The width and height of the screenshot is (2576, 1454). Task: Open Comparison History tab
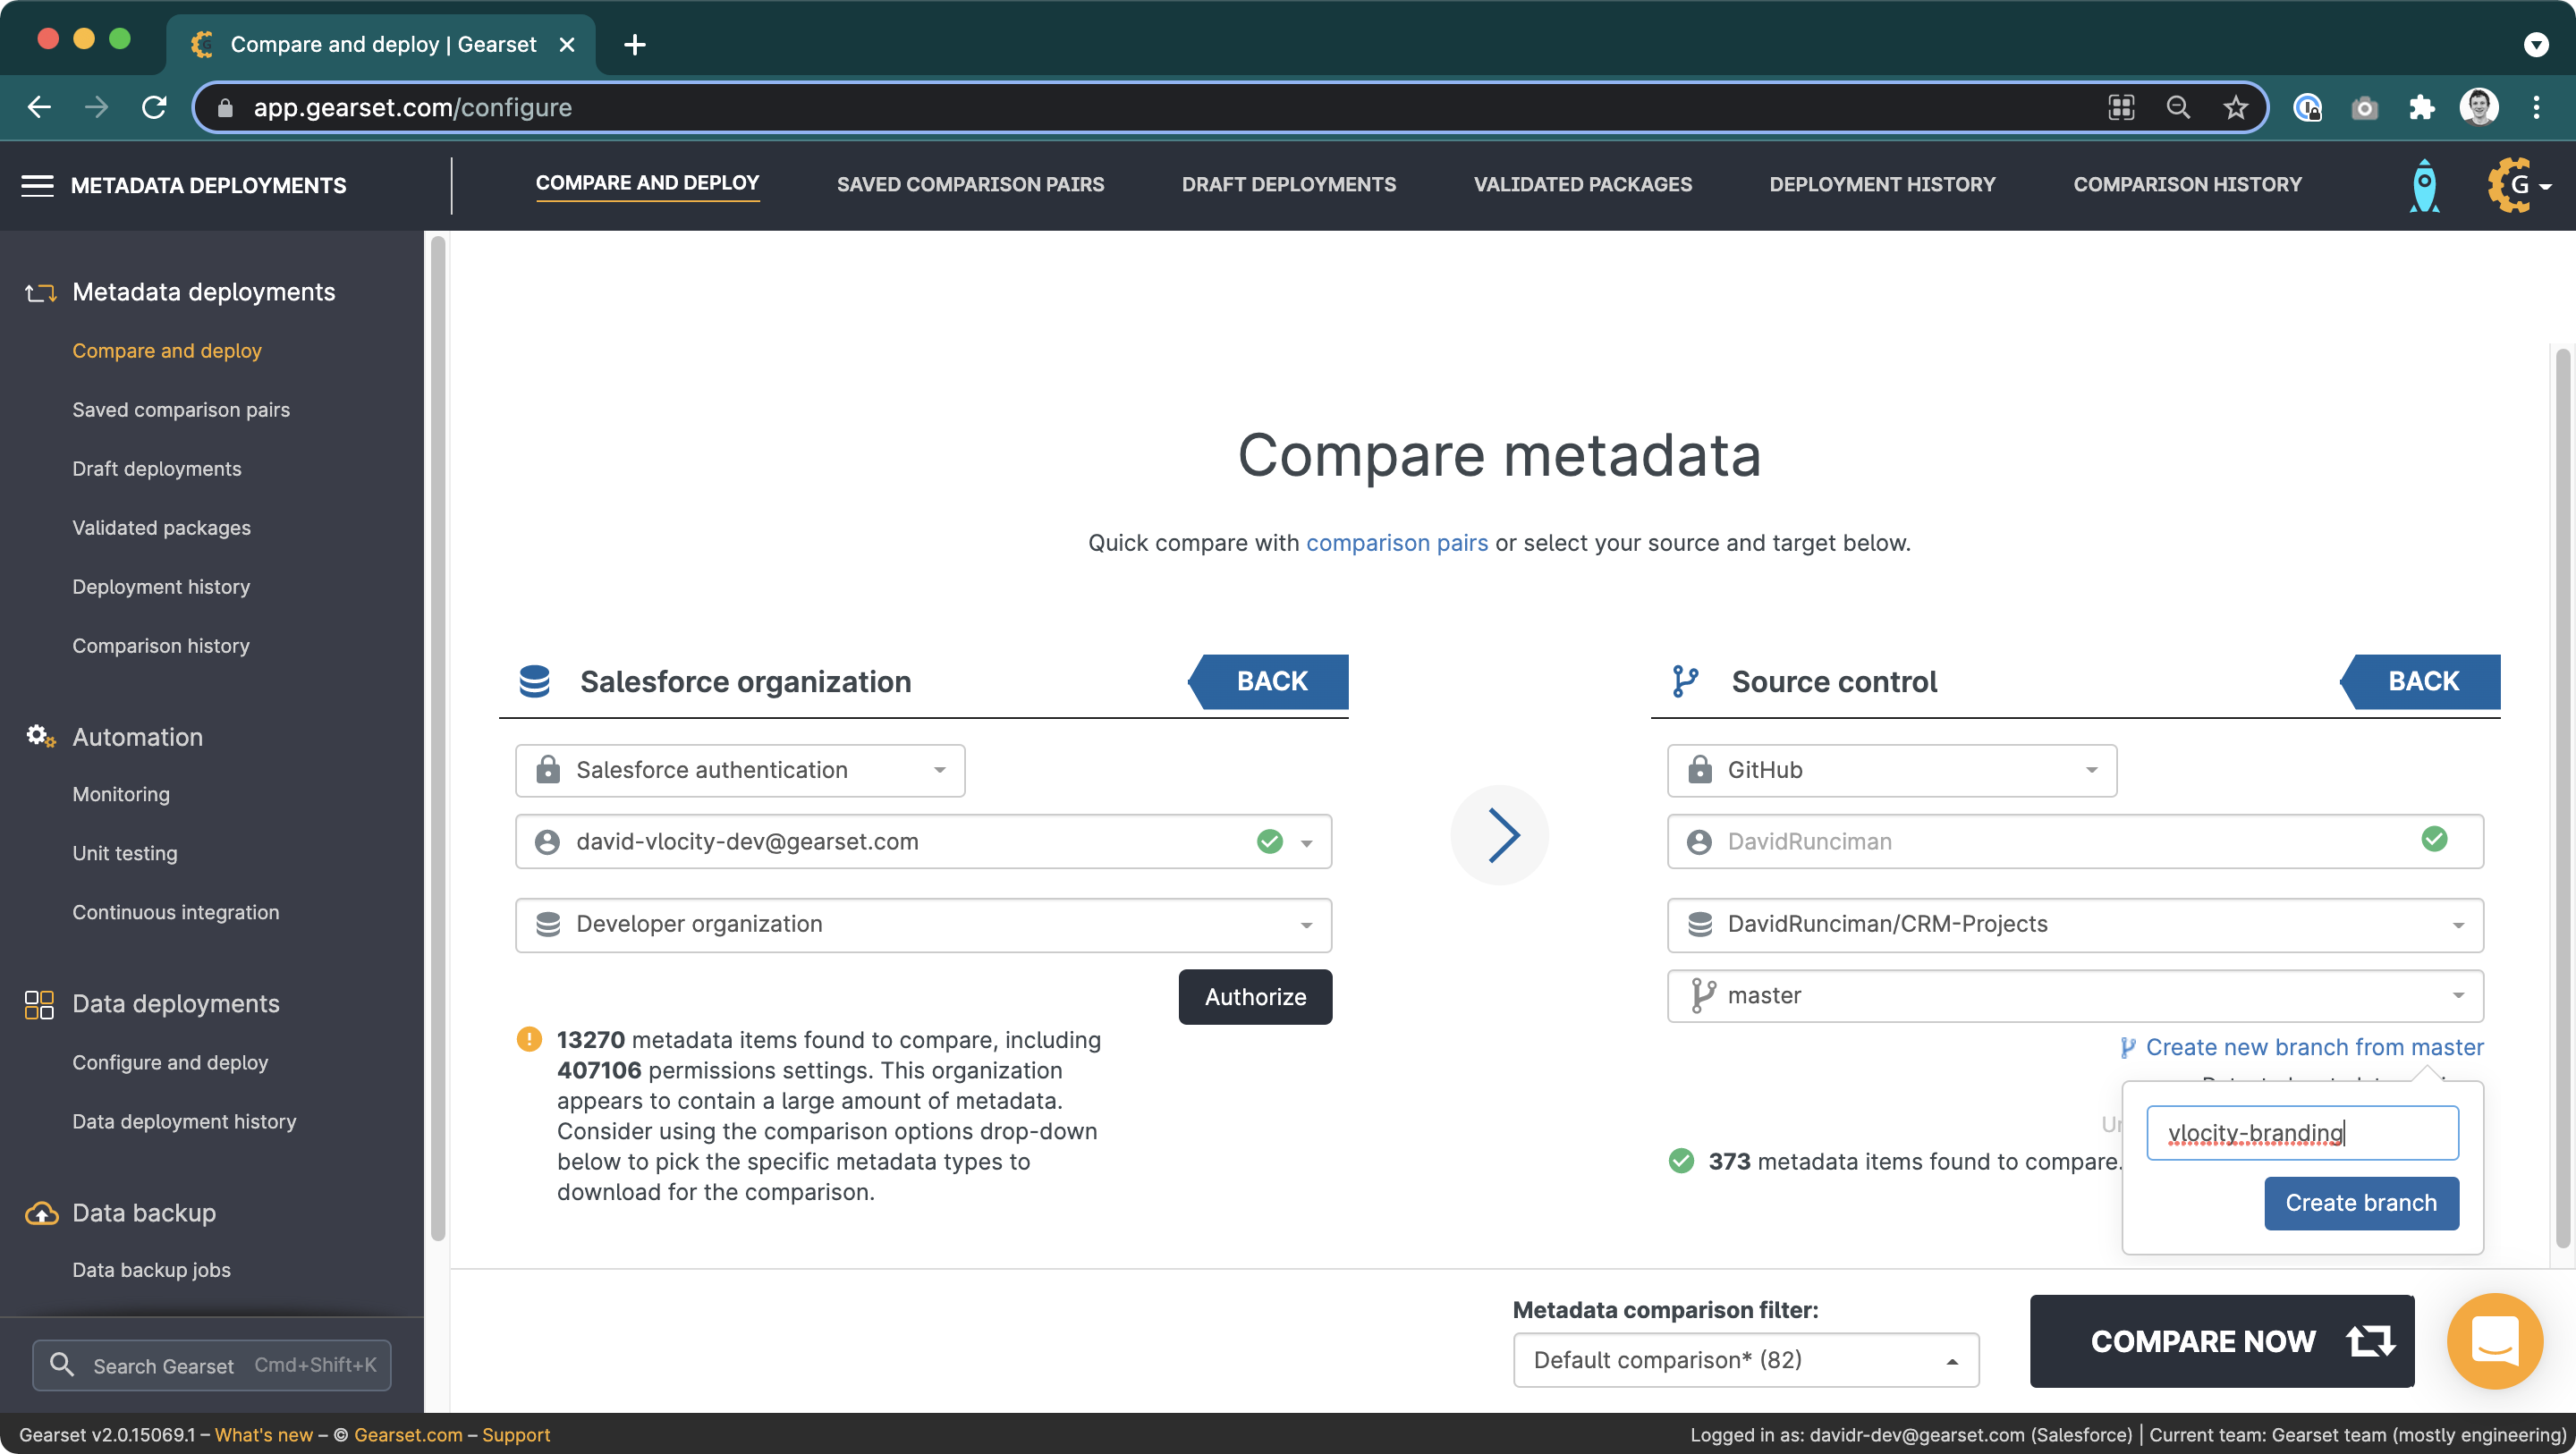[2187, 185]
